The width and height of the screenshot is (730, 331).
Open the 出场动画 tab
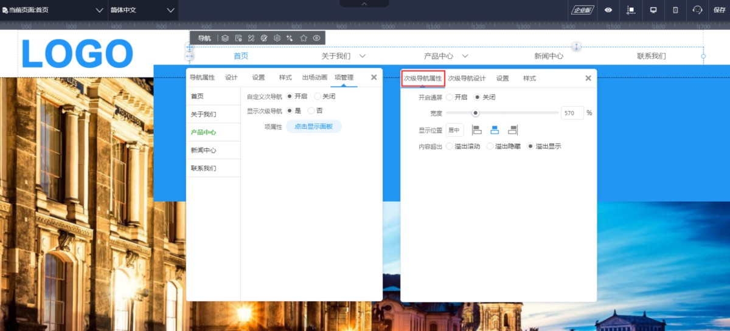click(315, 78)
